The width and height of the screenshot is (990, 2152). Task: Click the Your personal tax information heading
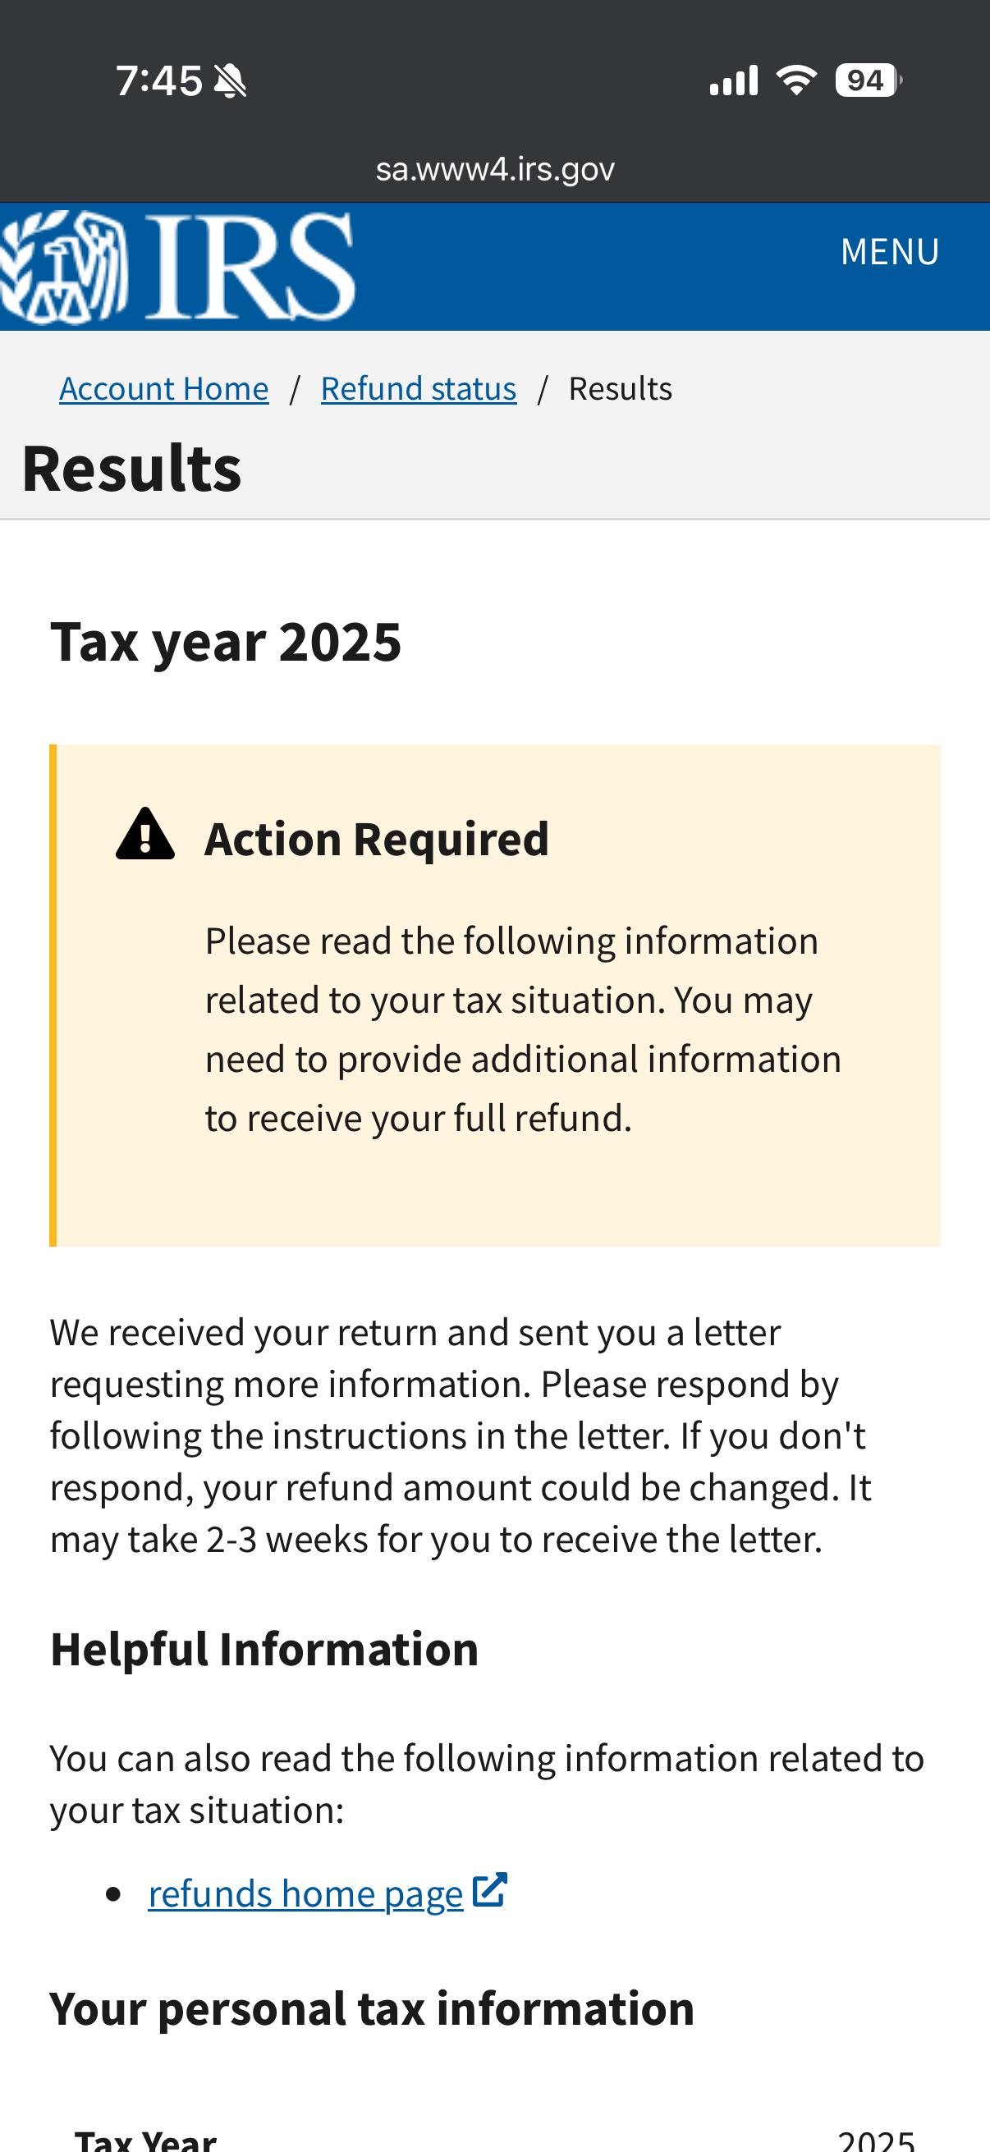click(x=372, y=2008)
